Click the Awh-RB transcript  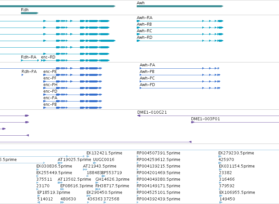[x=180, y=28]
